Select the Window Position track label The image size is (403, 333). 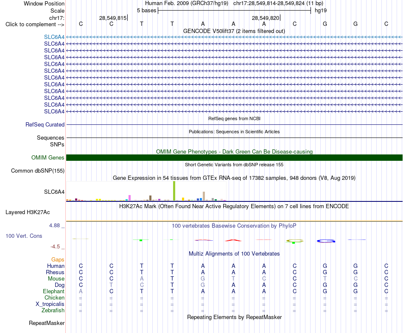(x=44, y=3)
